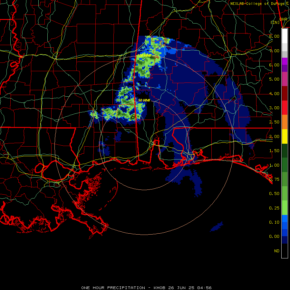Click the 0.00 legend value
This screenshot has width=290, height=290.
pos(274,237)
